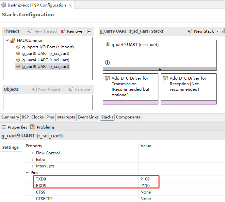The width and height of the screenshot is (225, 202).
Task: Click the g_uart9 stack block module icon
Action: [x=107, y=44]
